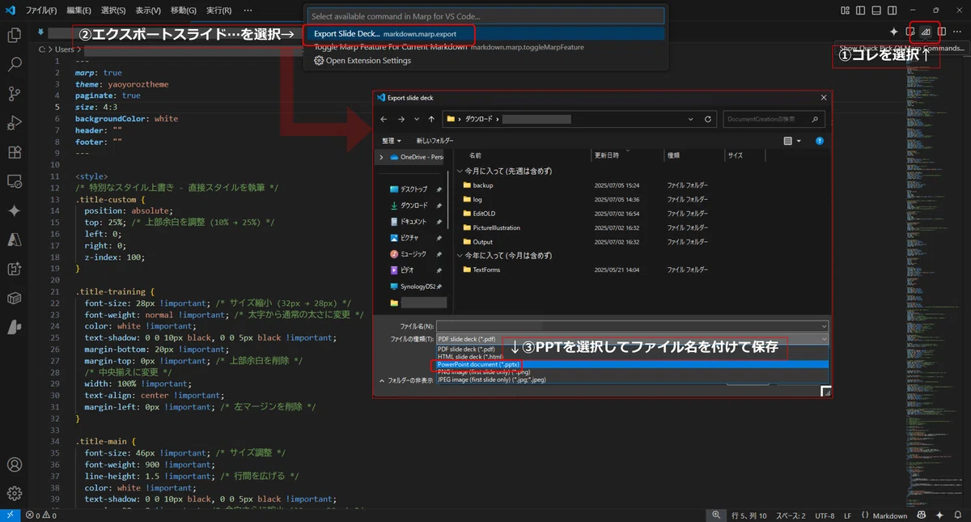Click the DocumentCreation search box
This screenshot has width=971, height=522.
[x=774, y=119]
